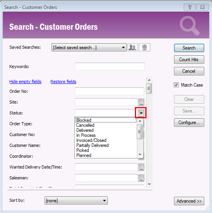
Task: Expand the Advanced >> options button
Action: 189,201
